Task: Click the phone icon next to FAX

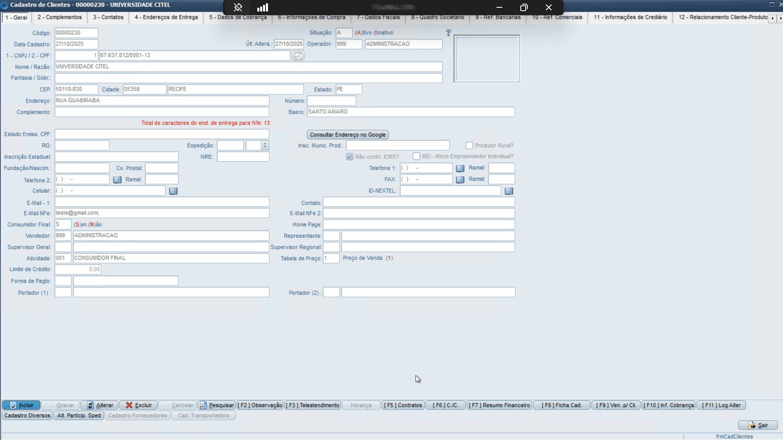Action: click(x=460, y=179)
